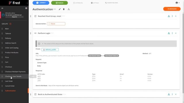Open flow icon for Perform Login block
The image size is (184, 103).
[169, 33]
